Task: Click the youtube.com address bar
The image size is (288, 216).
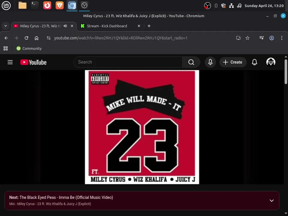Action: coord(121,38)
